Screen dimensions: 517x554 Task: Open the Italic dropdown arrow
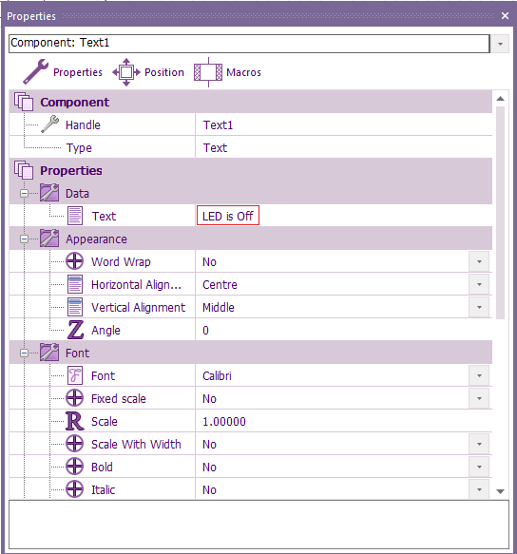click(x=479, y=489)
